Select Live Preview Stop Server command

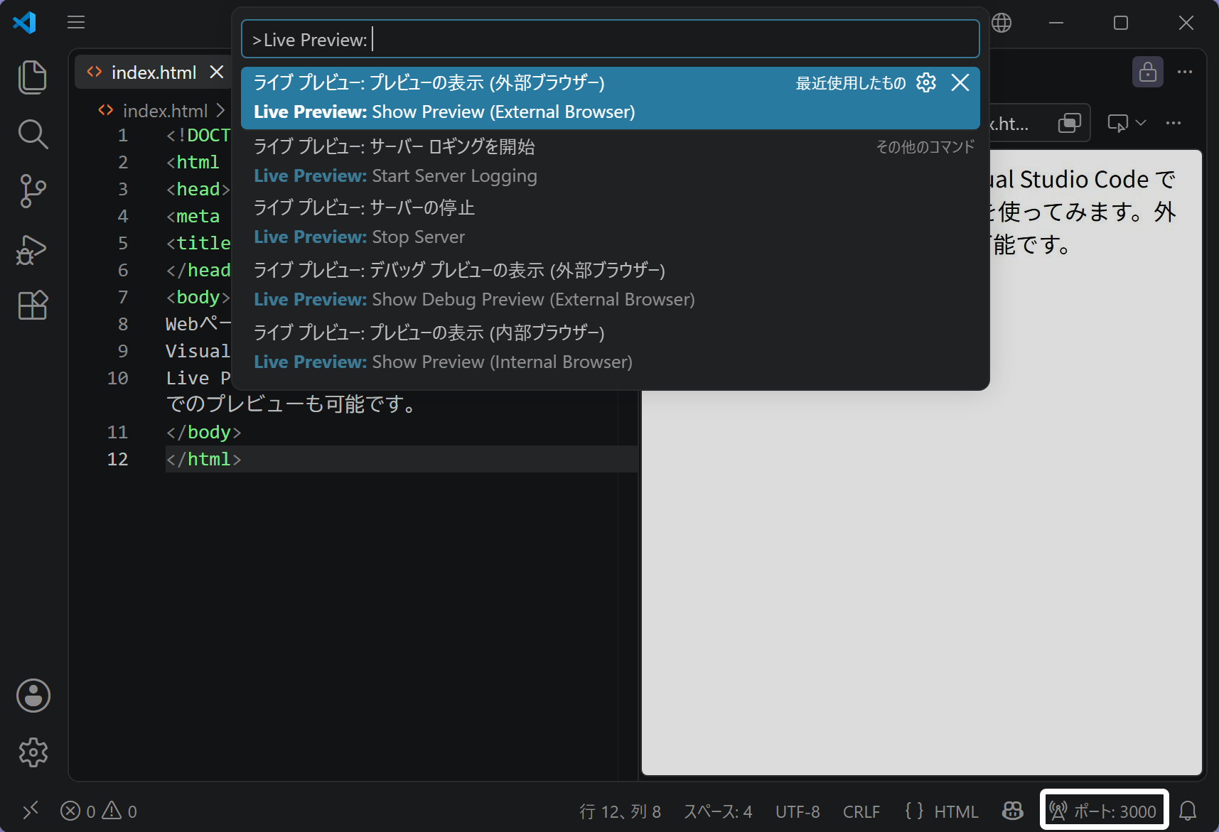(x=611, y=222)
